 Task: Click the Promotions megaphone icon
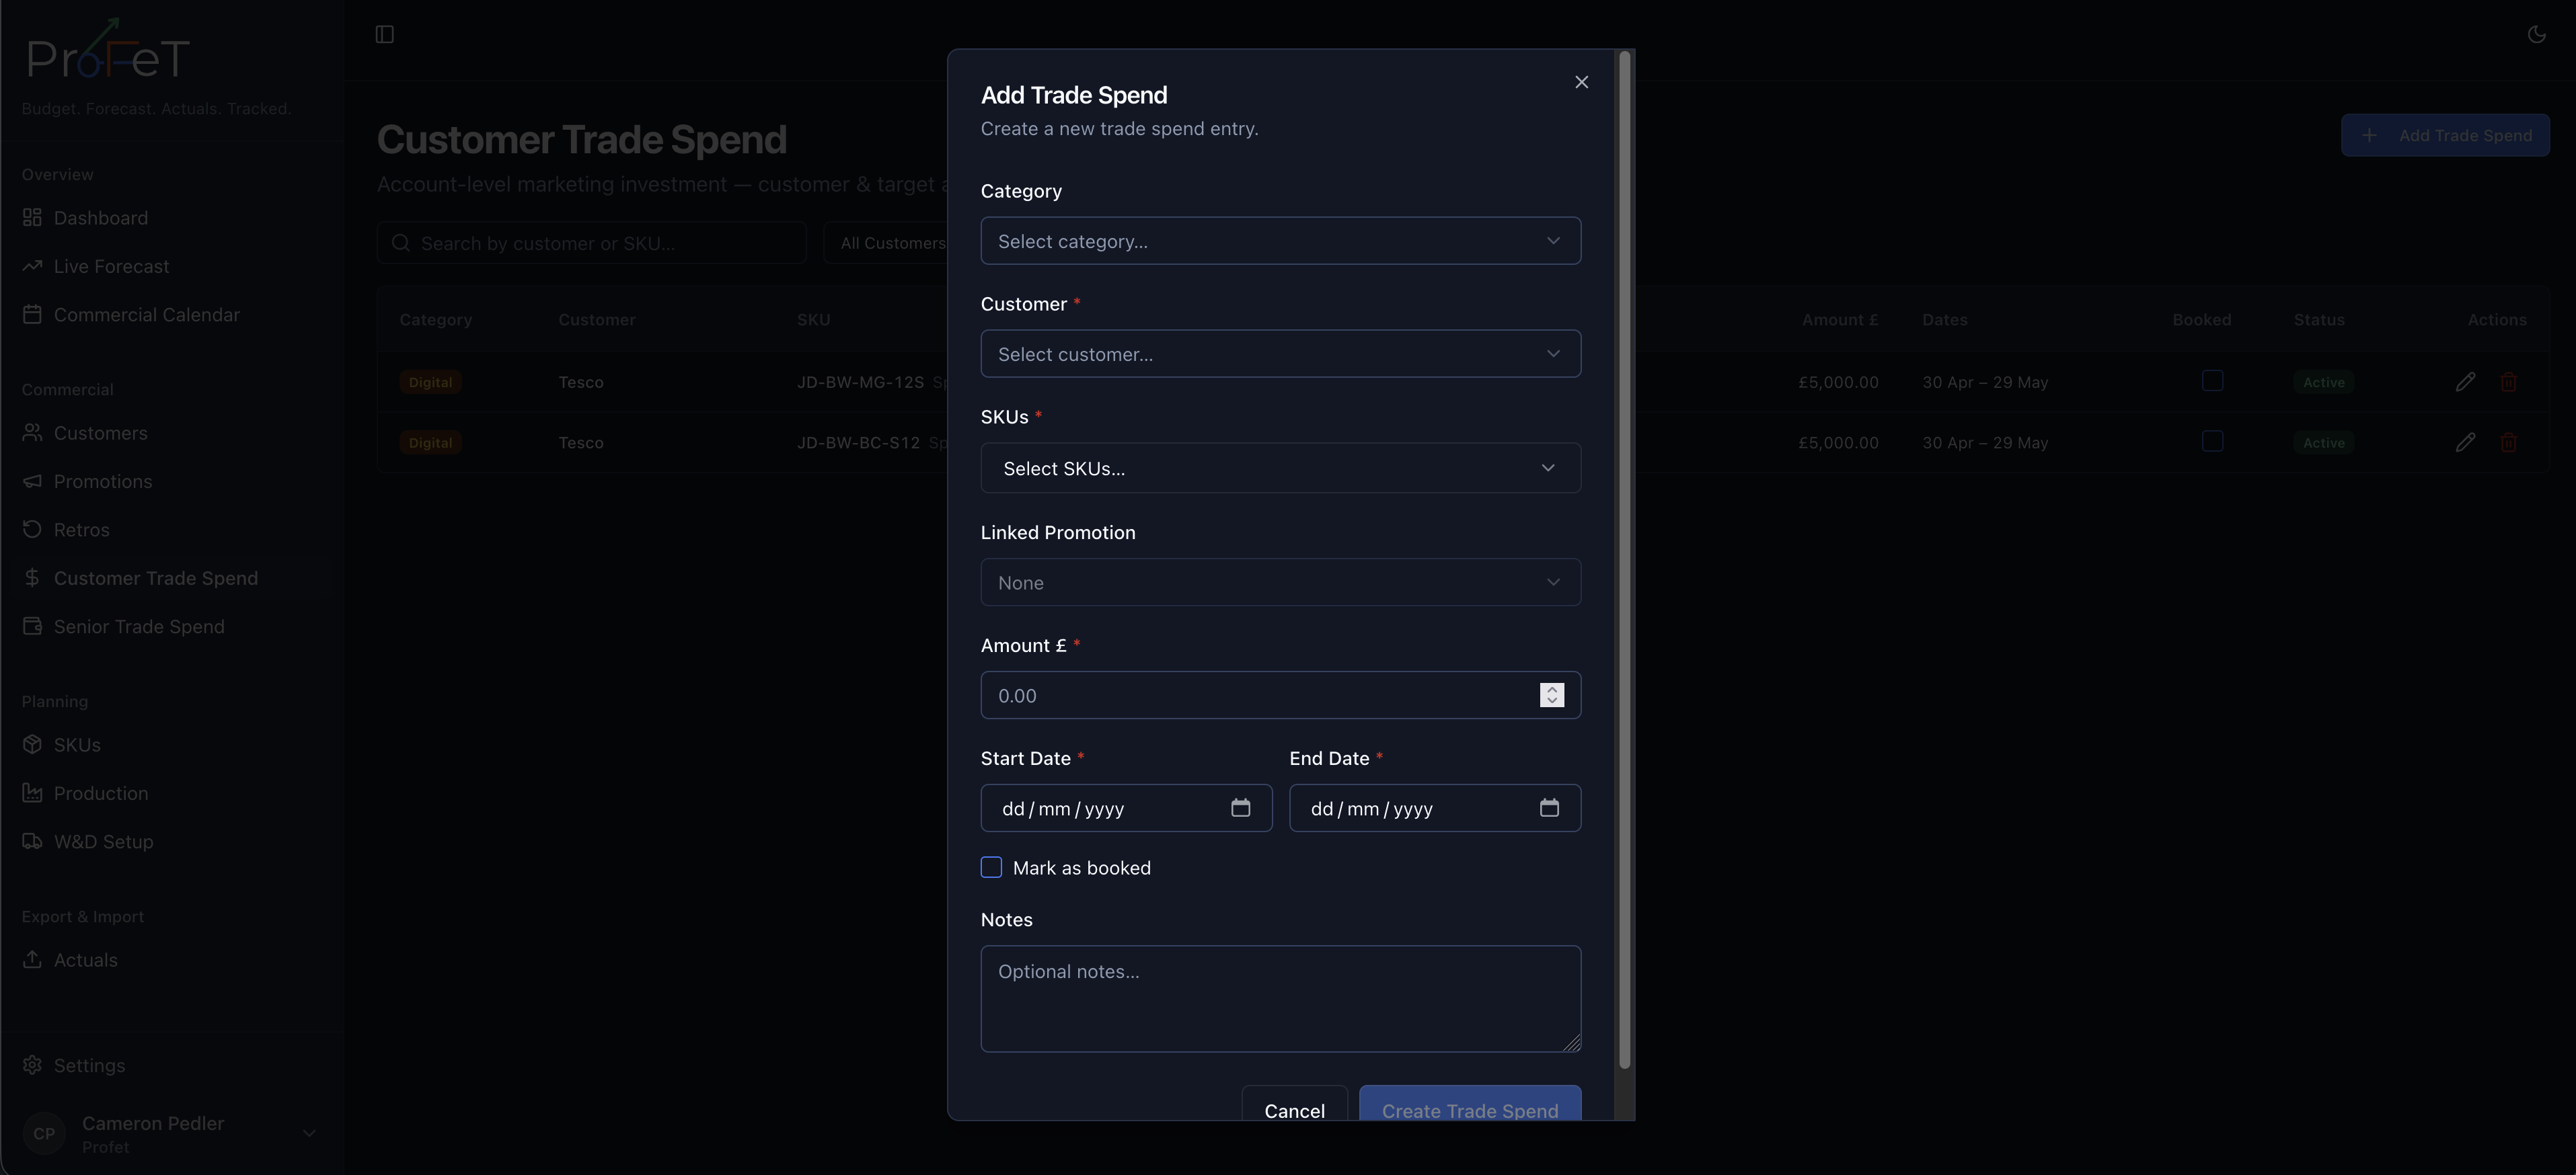[32, 481]
